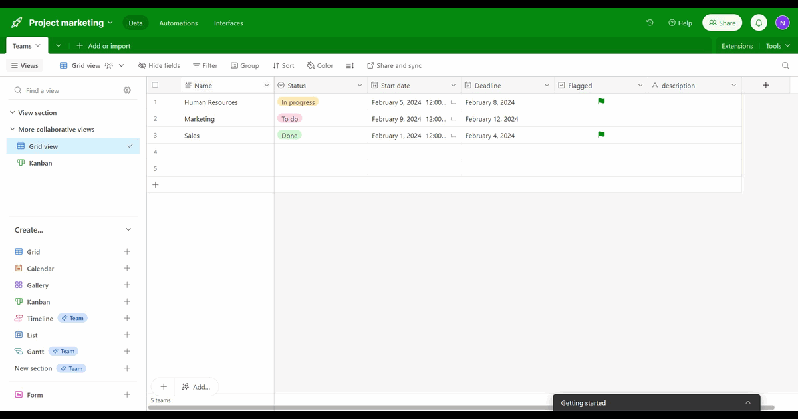Open Kanban view in sidebar

pos(73,163)
